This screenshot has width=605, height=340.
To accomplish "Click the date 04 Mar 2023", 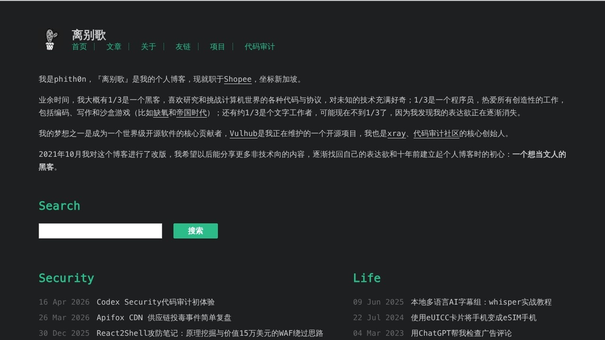I will coord(379,333).
